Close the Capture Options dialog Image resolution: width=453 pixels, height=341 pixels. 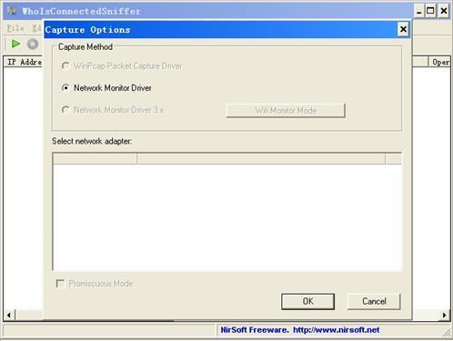(403, 29)
